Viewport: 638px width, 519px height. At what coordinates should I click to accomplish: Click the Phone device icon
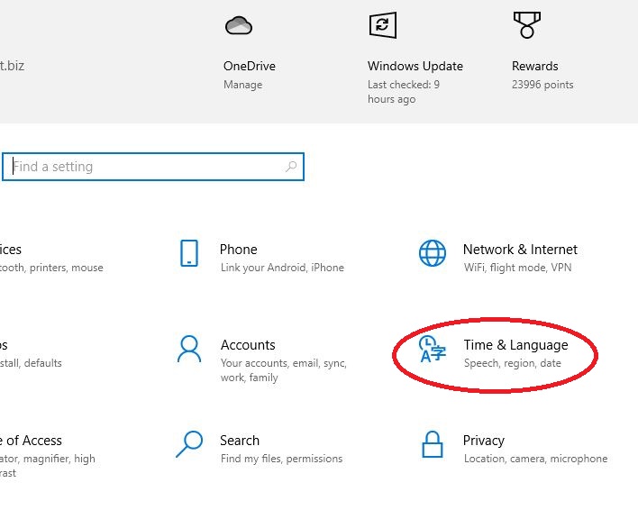pyautogui.click(x=189, y=253)
